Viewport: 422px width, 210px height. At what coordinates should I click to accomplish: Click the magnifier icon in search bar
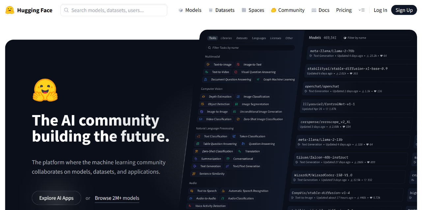[x=66, y=10]
